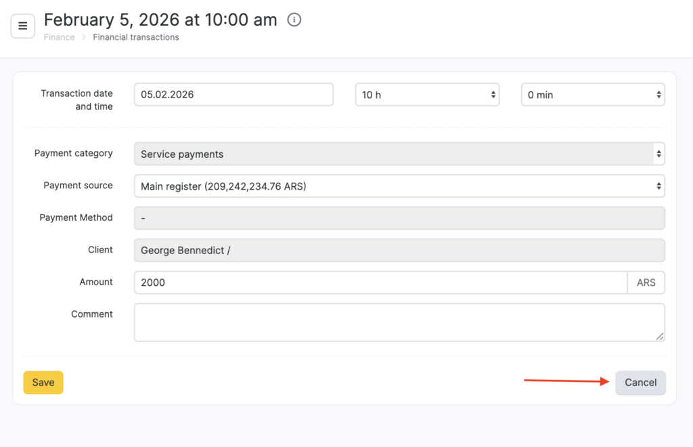Screen dimensions: 693x447
Task: Click the Client field George Bennedict
Action: (399, 251)
